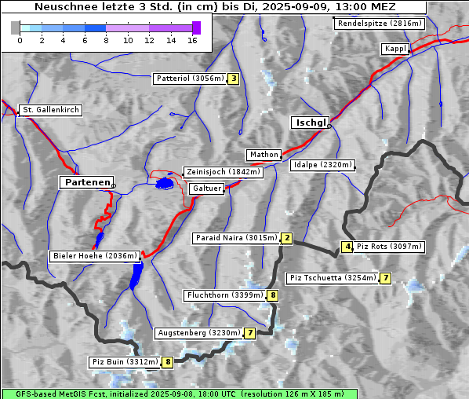Click the Idalpe (2320m) label
The width and height of the screenshot is (469, 399).
pyautogui.click(x=322, y=165)
